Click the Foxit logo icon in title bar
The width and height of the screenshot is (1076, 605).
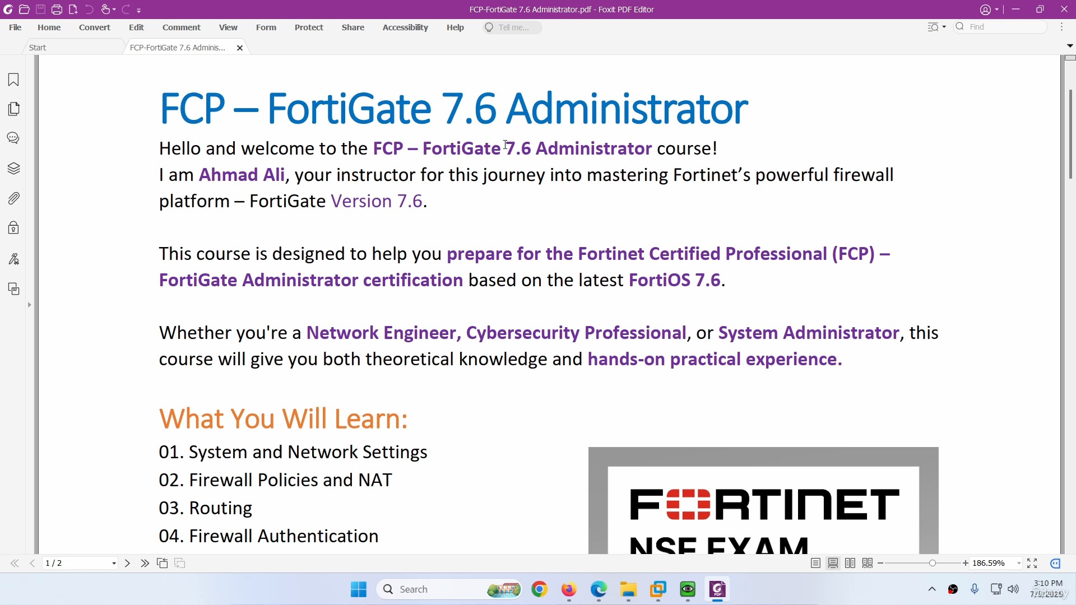tap(8, 10)
